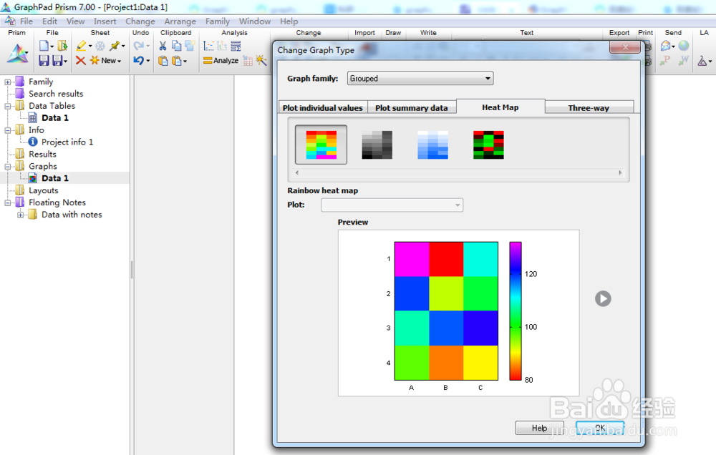Collapse the Info folder
This screenshot has height=455, width=716.
(7, 130)
